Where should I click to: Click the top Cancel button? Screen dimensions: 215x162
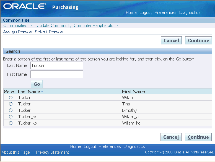[x=171, y=40]
